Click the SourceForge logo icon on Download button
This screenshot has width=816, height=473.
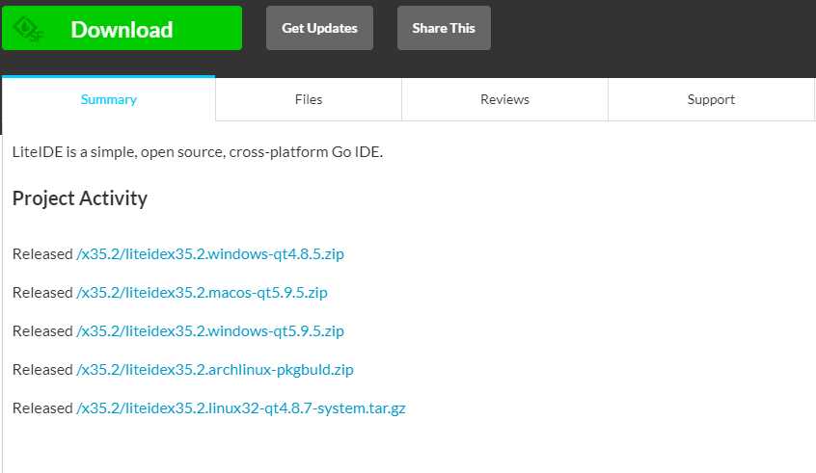click(x=28, y=29)
